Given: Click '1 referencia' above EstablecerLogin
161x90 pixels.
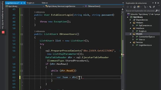Looking at the screenshot, I should [x=39, y=12].
